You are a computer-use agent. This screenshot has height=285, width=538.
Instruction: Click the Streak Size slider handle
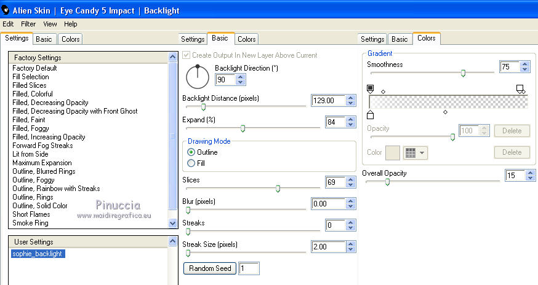click(x=188, y=253)
